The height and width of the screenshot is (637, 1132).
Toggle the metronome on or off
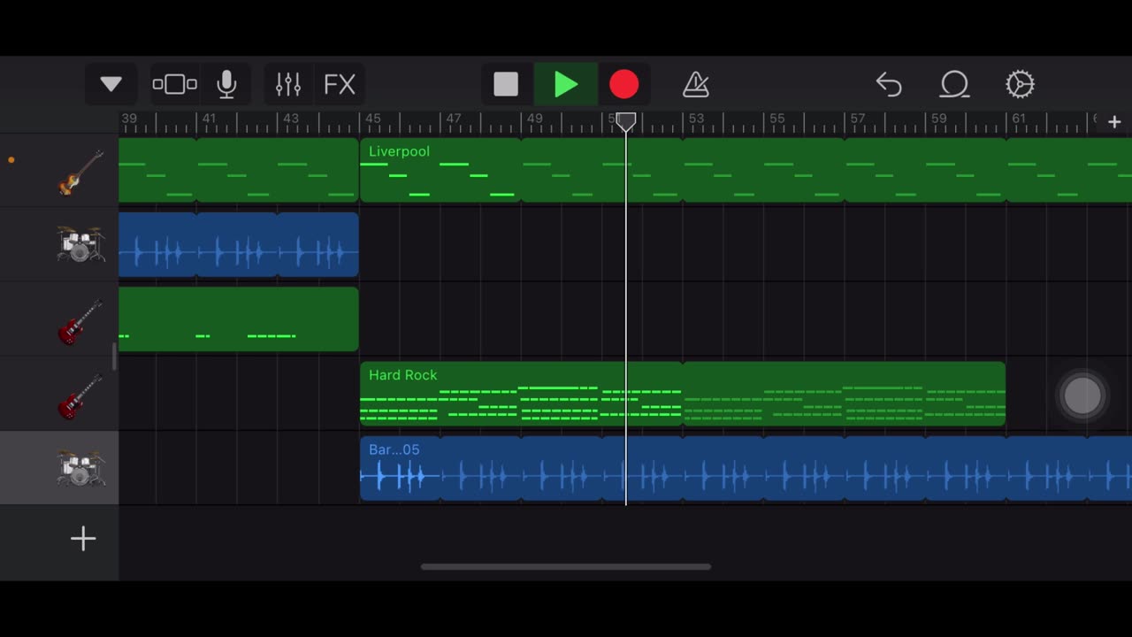[x=696, y=84]
